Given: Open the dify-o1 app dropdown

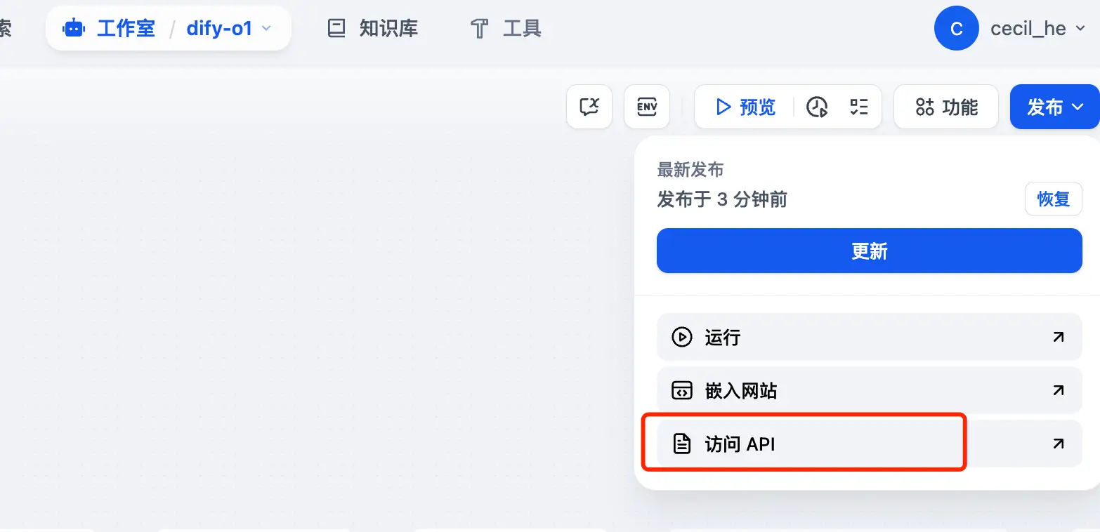Looking at the screenshot, I should (266, 28).
